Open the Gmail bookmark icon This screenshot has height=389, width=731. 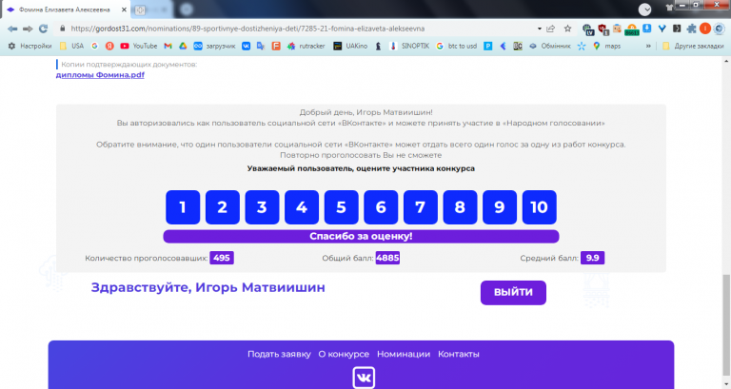[x=168, y=46]
